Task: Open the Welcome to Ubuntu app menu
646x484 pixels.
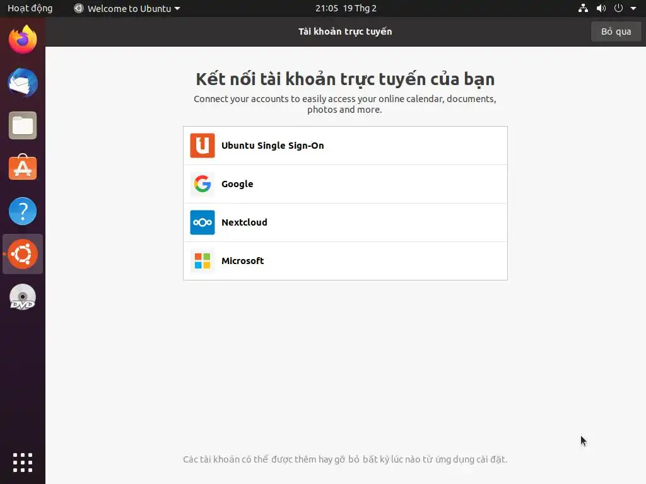Action: pos(127,8)
